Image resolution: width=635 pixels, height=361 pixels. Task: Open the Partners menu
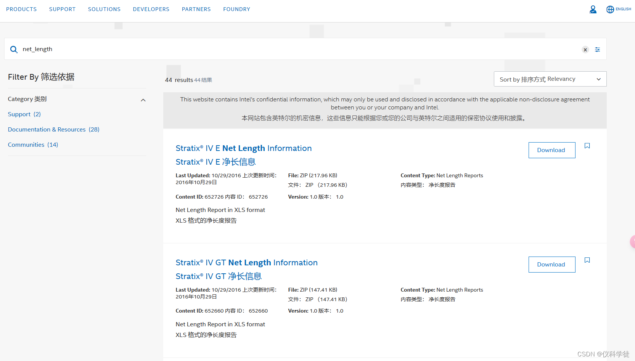point(196,9)
